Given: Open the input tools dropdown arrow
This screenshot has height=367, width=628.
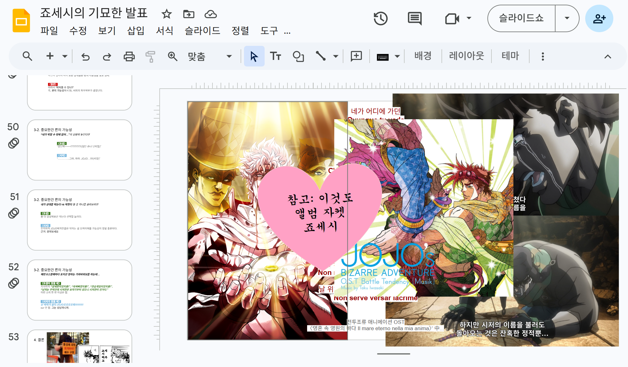Looking at the screenshot, I should [x=397, y=56].
